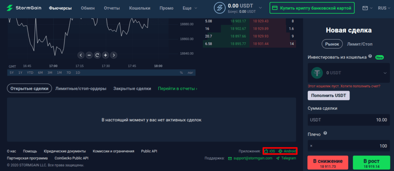The image size is (394, 171).
Task: Click the Пополнить USDT button
Action: tap(328, 95)
